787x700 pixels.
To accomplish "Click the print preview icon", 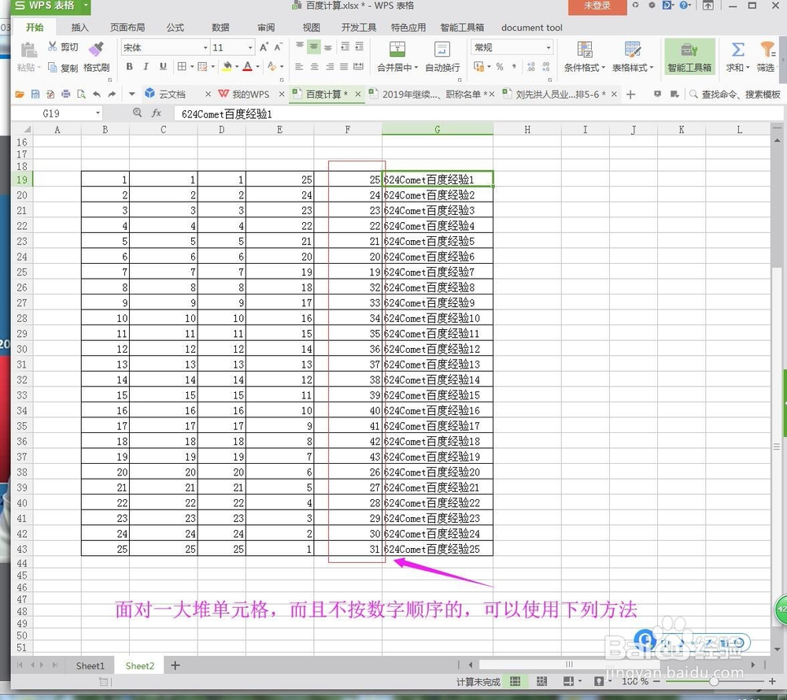I will pyautogui.click(x=81, y=94).
